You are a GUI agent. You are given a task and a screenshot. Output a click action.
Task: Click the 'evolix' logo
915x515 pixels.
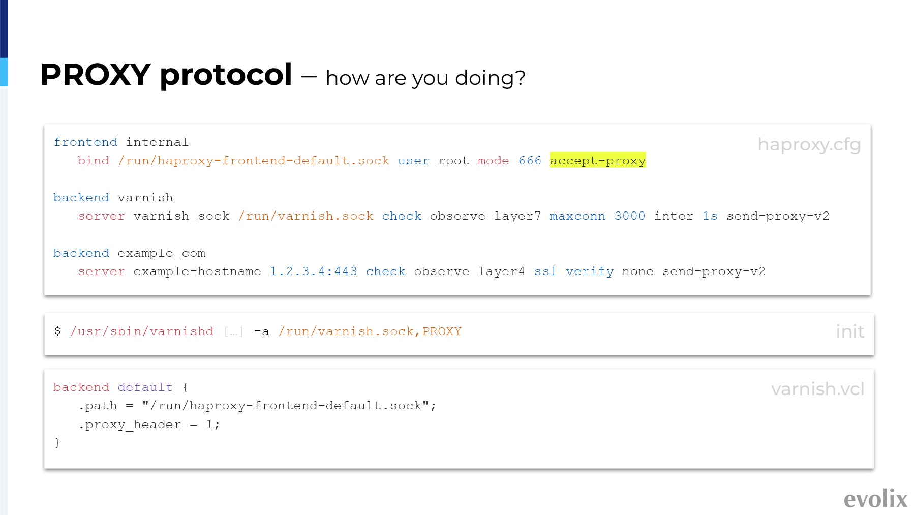tap(875, 499)
